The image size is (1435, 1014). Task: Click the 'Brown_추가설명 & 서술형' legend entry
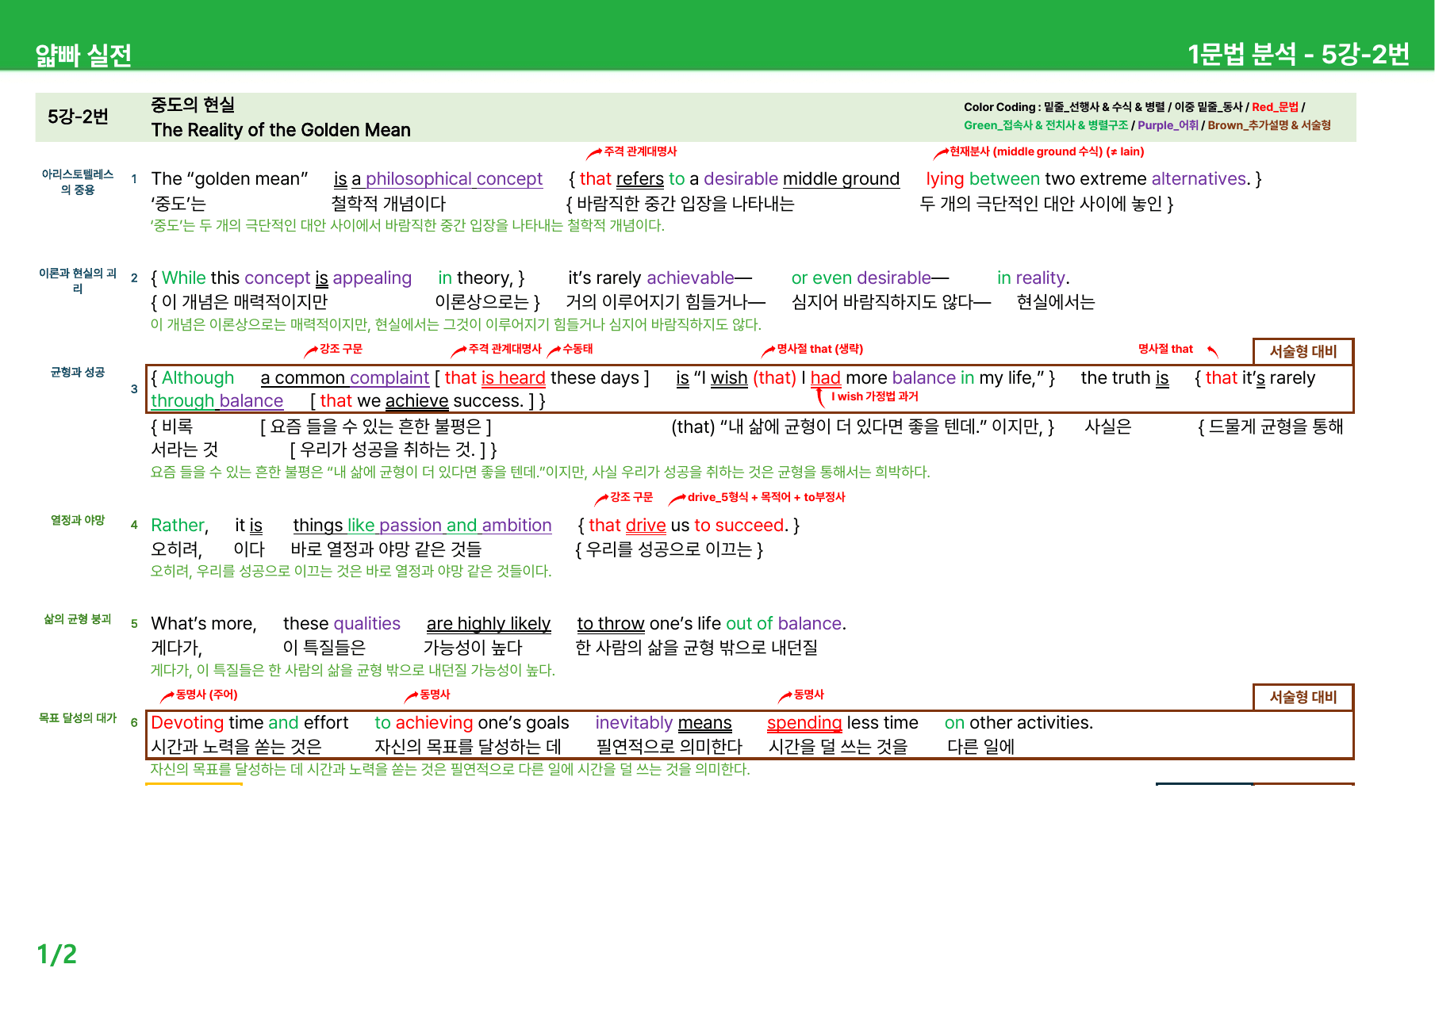(1269, 125)
